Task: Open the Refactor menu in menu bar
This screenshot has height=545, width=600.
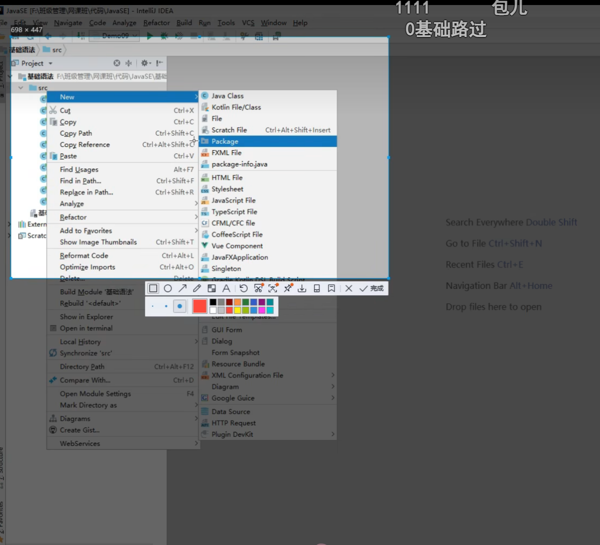Action: 157,23
